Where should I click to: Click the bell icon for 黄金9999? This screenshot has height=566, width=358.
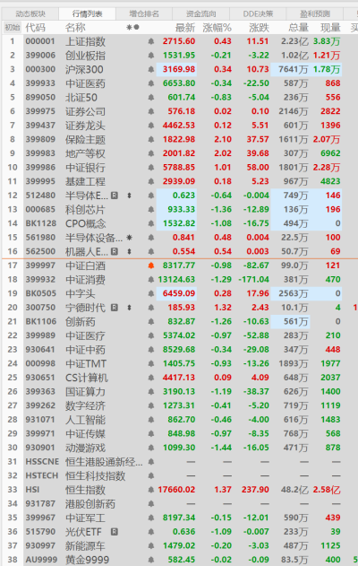coord(151,560)
